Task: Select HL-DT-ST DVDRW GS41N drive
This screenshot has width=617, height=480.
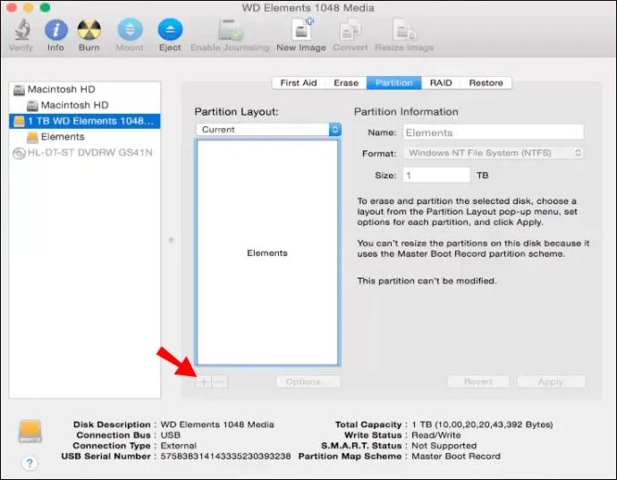Action: [85, 152]
